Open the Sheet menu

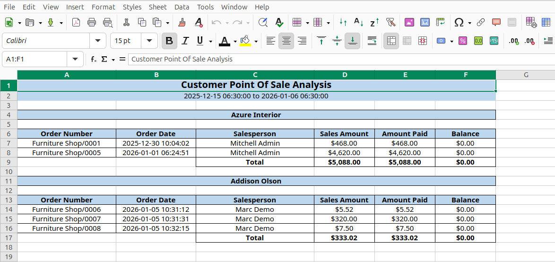[157, 7]
